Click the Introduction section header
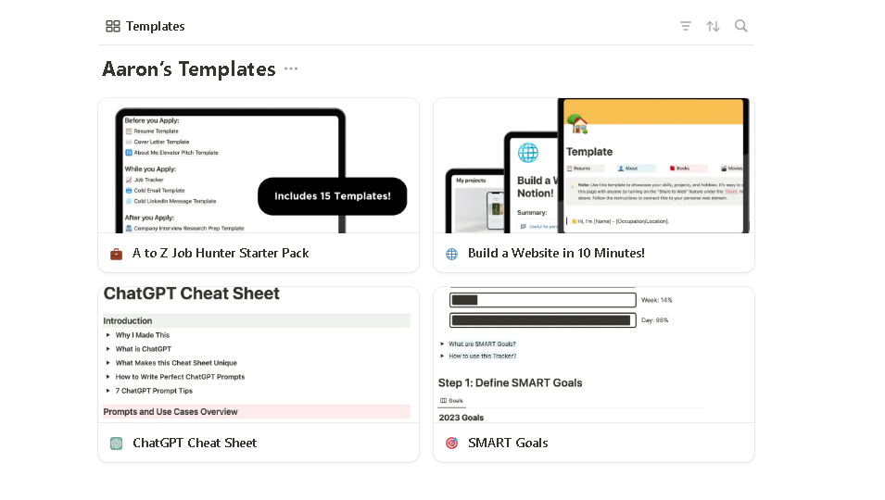This screenshot has height=500, width=885. pyautogui.click(x=257, y=320)
